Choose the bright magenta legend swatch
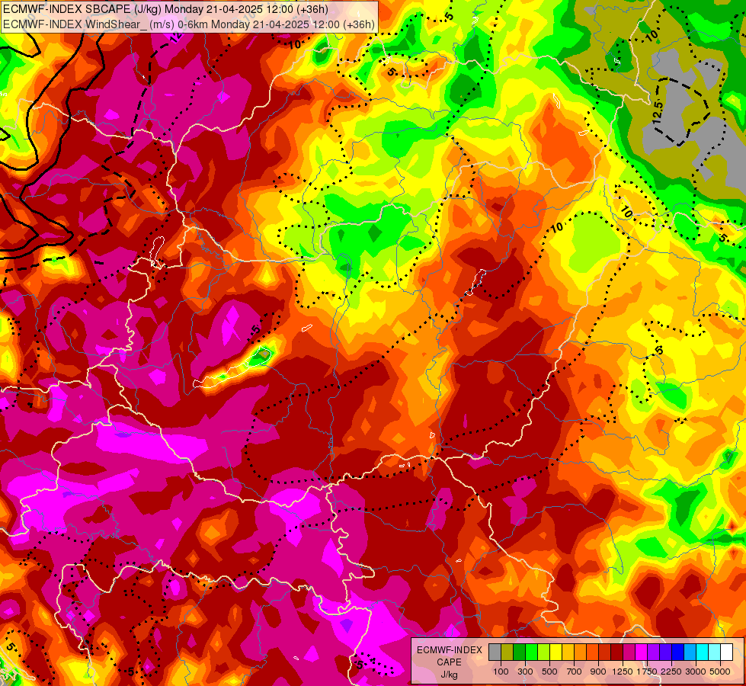 tap(642, 652)
